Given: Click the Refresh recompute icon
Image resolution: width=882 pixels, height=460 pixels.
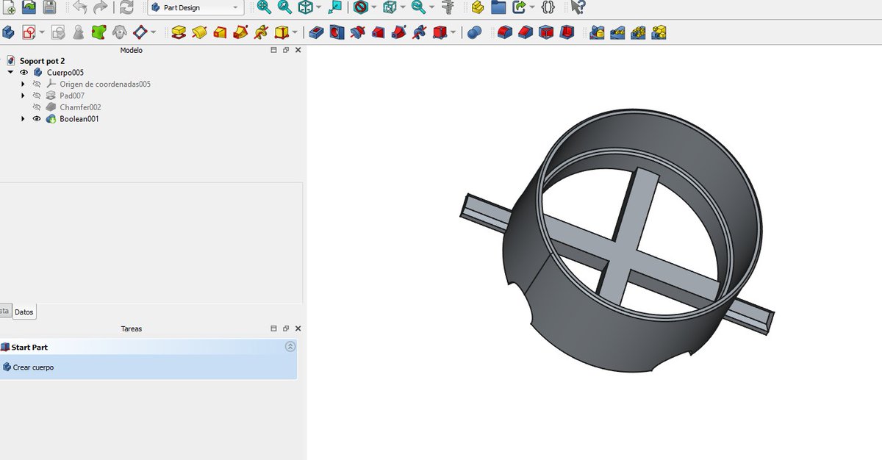Looking at the screenshot, I should click(x=127, y=8).
